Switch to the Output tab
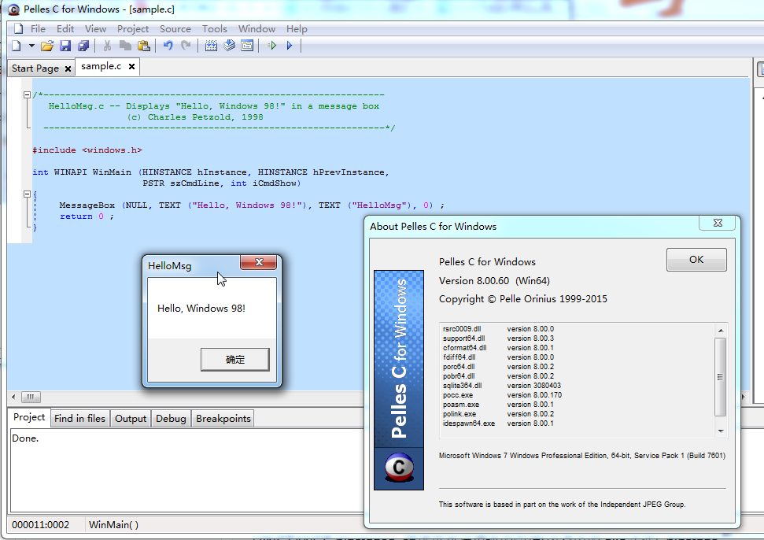The image size is (764, 540). tap(130, 419)
